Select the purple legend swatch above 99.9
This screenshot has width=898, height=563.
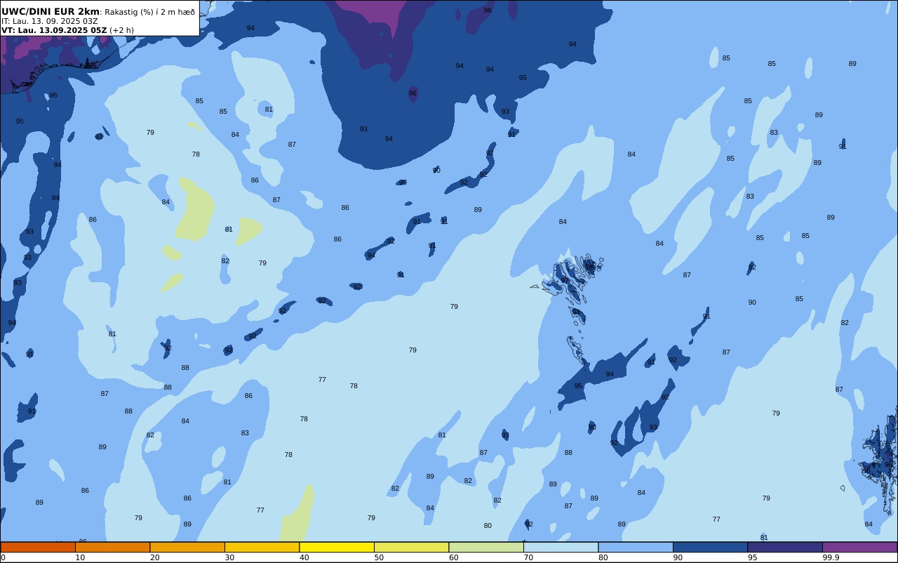click(859, 547)
